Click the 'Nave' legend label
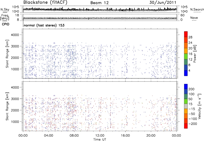Viewport: 204px width, 141px height. [x=194, y=18]
